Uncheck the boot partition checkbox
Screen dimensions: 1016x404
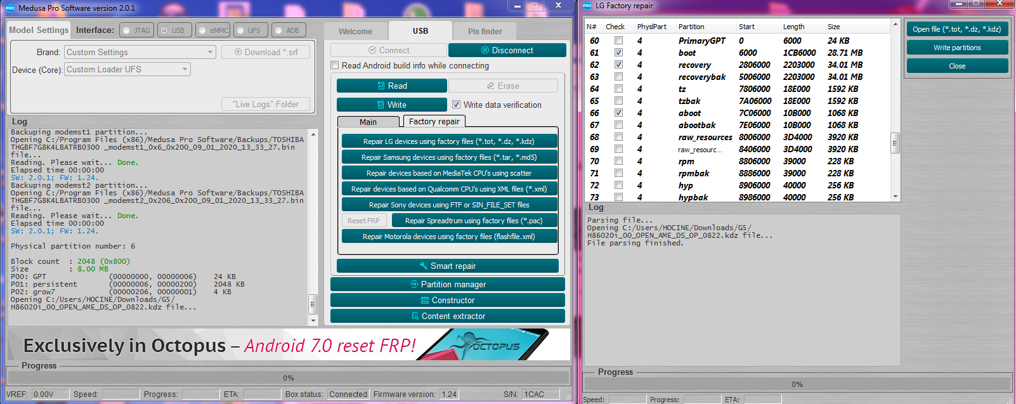[x=618, y=53]
